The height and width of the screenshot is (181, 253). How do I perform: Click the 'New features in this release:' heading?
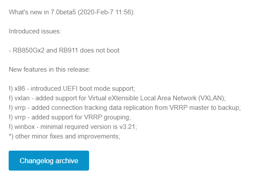50,69
